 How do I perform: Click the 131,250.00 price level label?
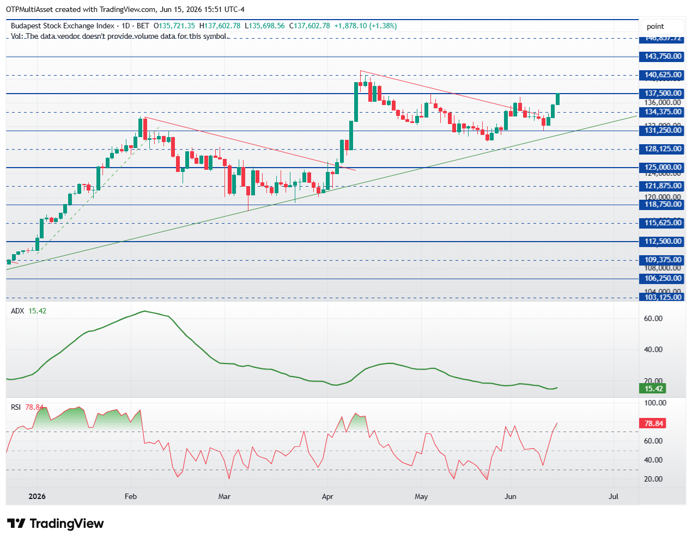663,131
